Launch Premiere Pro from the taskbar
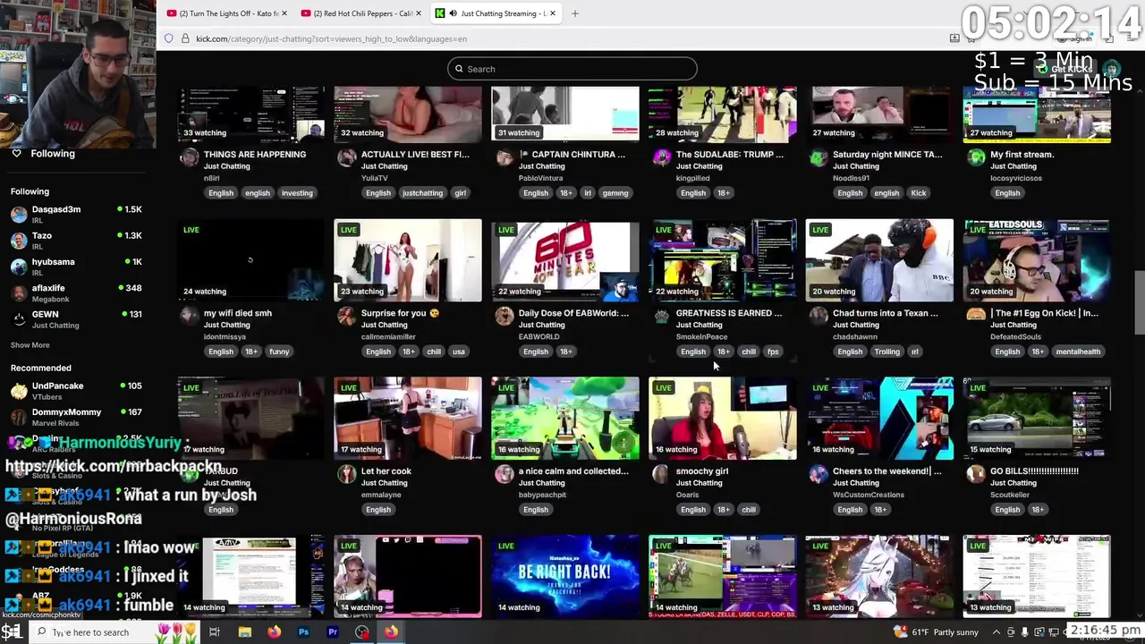 pos(333,632)
